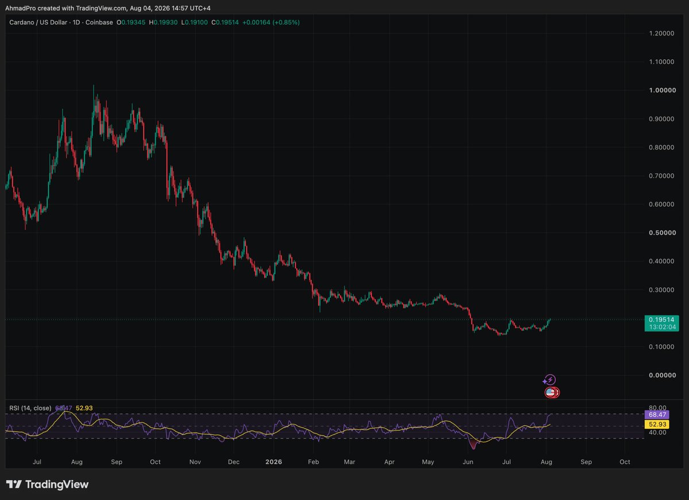689x500 pixels.
Task: Click the change value +0.00164 (+0.85%)
Action: coord(271,22)
